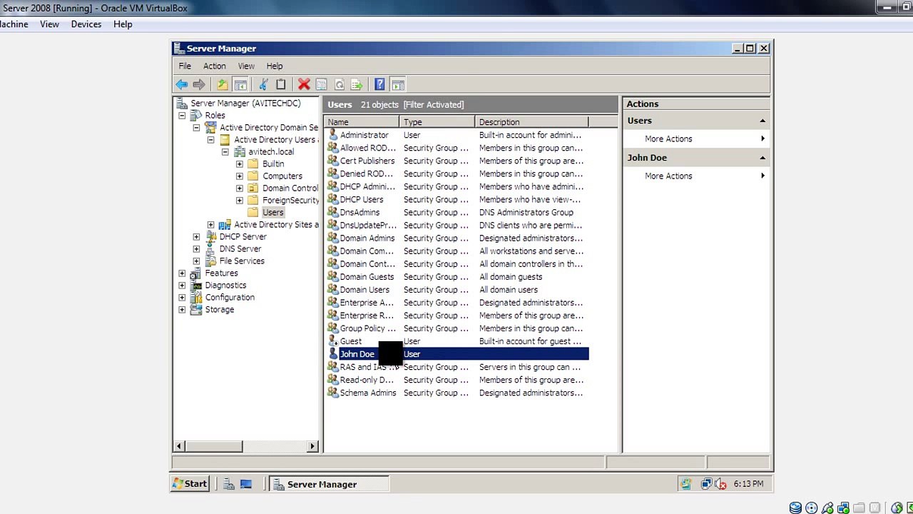Open the File menu in Server Manager
This screenshot has height=514, width=913.
(x=185, y=66)
